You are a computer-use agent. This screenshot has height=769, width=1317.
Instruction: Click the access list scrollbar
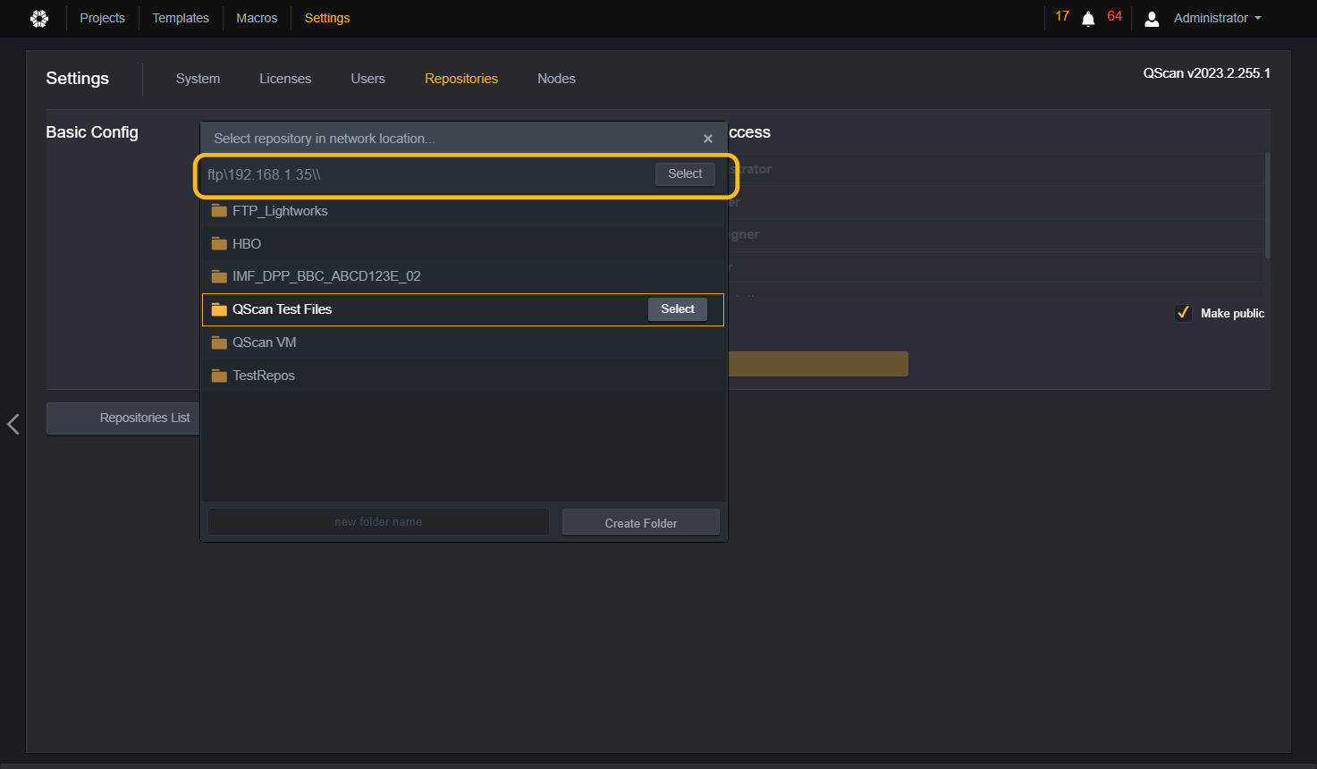click(x=1267, y=206)
